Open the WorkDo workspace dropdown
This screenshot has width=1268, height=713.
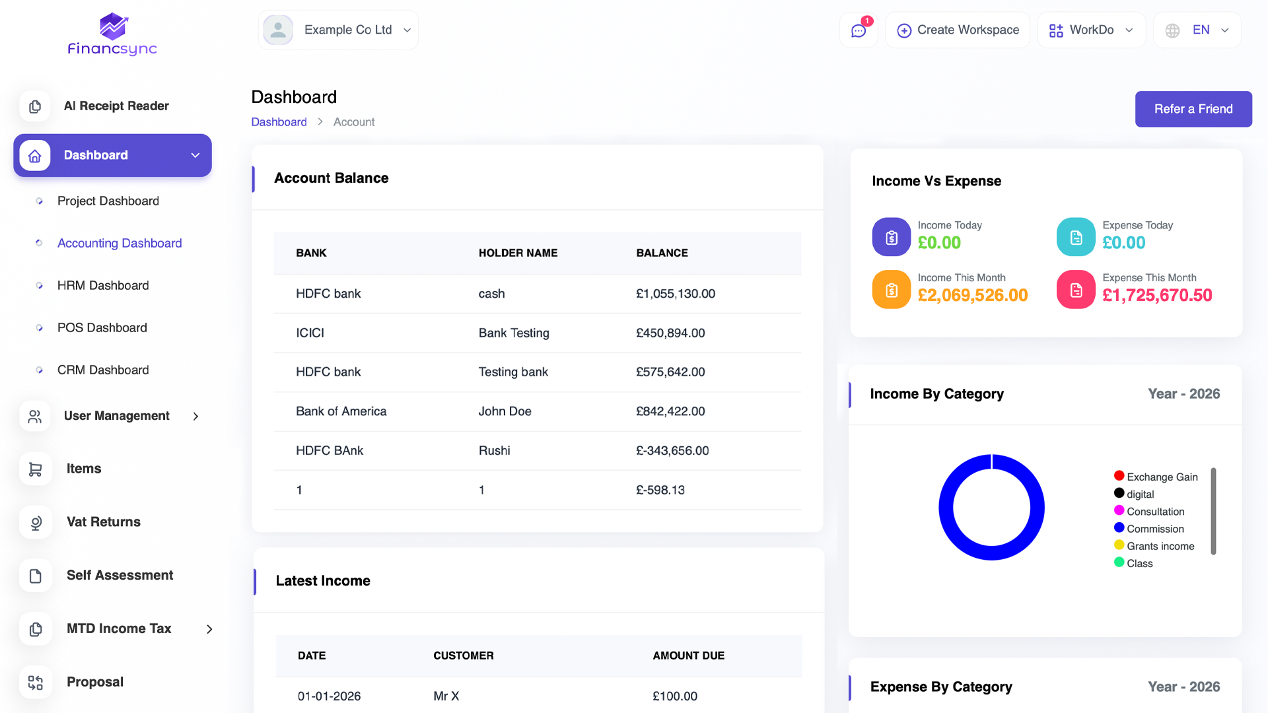(1091, 30)
